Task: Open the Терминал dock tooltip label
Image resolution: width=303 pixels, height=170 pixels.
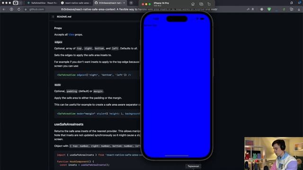Action: point(193,166)
